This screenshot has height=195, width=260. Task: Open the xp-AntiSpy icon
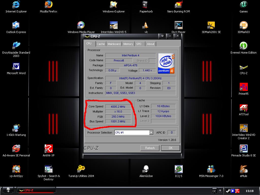[x=16, y=169]
